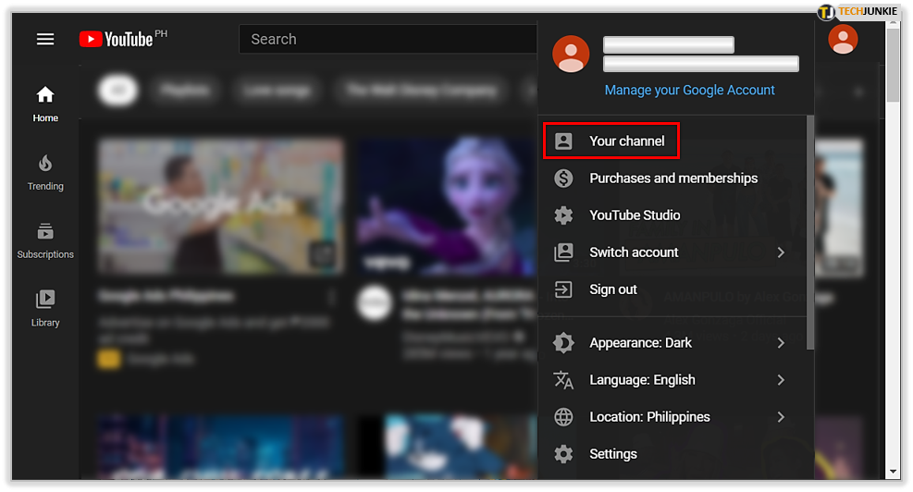Click the large profile picture in account menu
Viewport: 913px width, 492px height.
[571, 54]
